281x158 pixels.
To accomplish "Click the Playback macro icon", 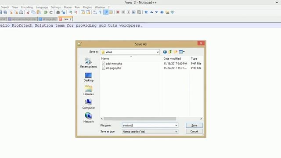I will (128, 12).
